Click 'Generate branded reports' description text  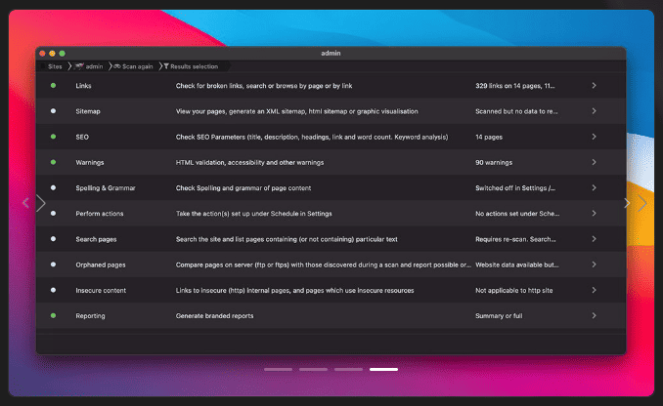pos(214,316)
